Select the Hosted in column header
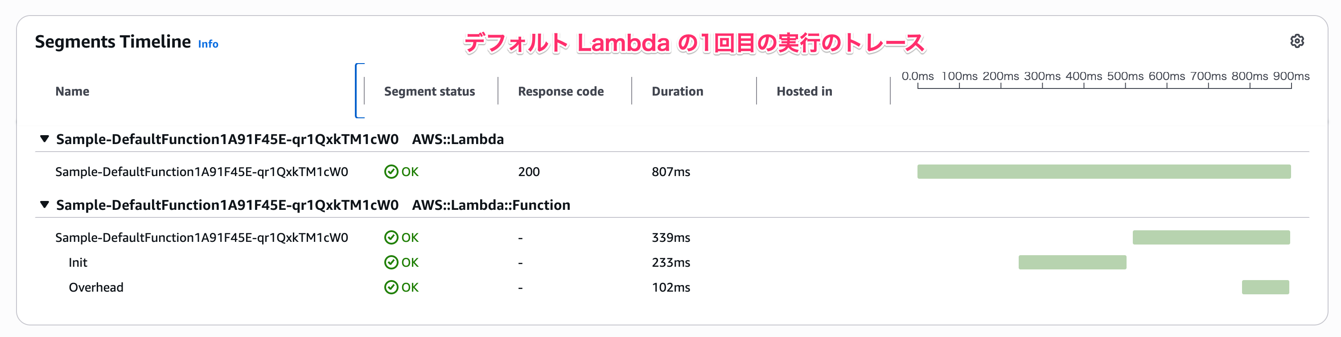The image size is (1341, 337). tap(804, 92)
